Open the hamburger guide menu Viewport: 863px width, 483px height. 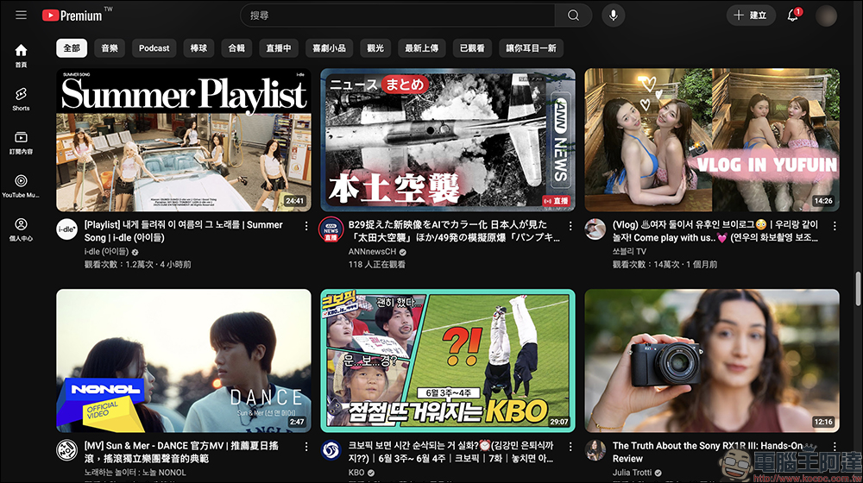21,16
